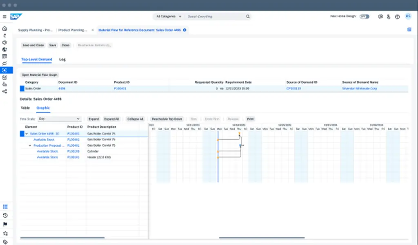
Task: Open Silverstar Wholesale Corp link
Action: pyautogui.click(x=360, y=88)
